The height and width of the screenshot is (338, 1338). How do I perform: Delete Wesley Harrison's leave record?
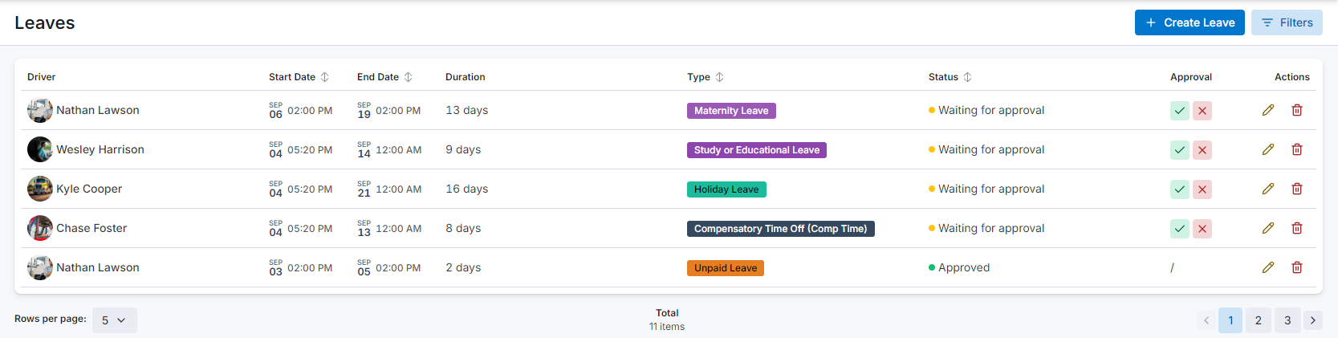[1296, 149]
